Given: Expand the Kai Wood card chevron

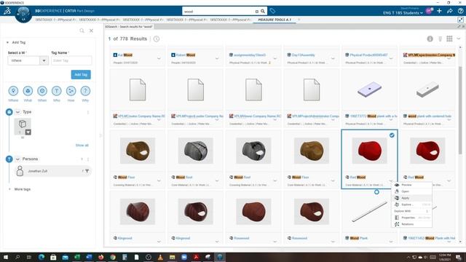Looking at the screenshot, I should [x=159, y=58].
